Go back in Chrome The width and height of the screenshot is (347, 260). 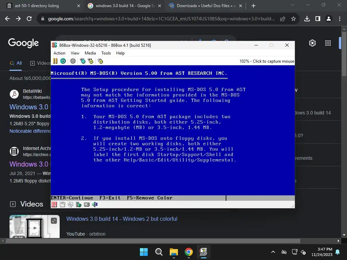[7, 19]
